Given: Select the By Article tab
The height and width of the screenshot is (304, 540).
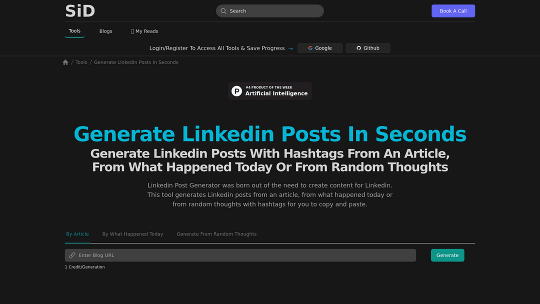Looking at the screenshot, I should pos(77,234).
